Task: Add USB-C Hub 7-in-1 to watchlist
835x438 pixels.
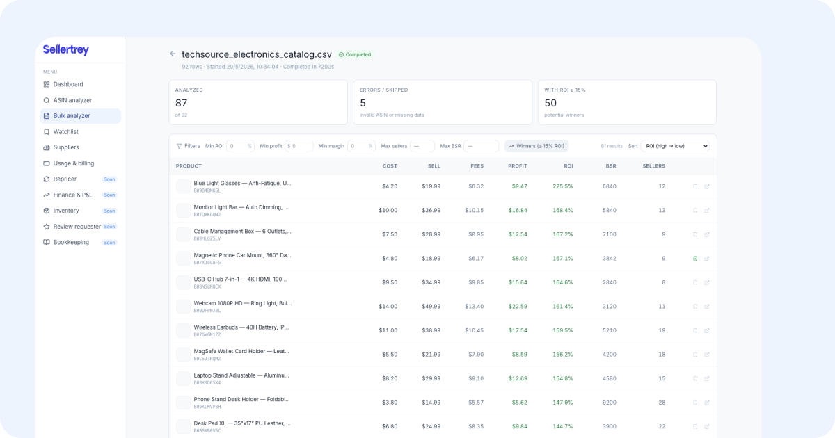Action: [695, 282]
